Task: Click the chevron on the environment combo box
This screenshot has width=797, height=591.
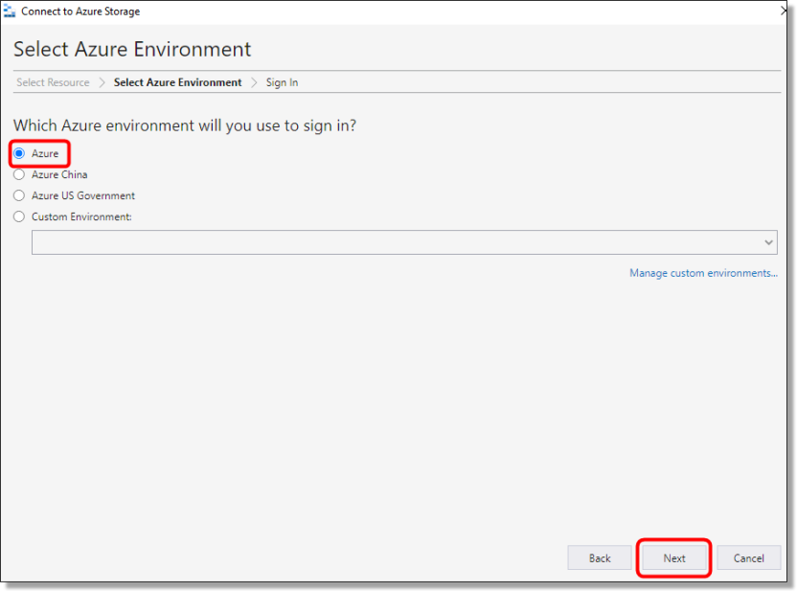Action: [768, 241]
